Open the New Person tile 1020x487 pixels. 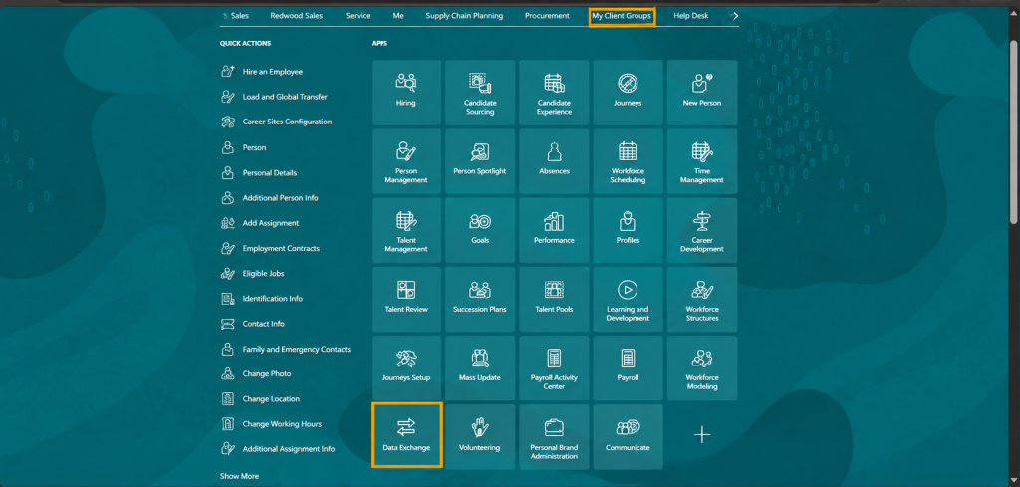click(x=702, y=93)
